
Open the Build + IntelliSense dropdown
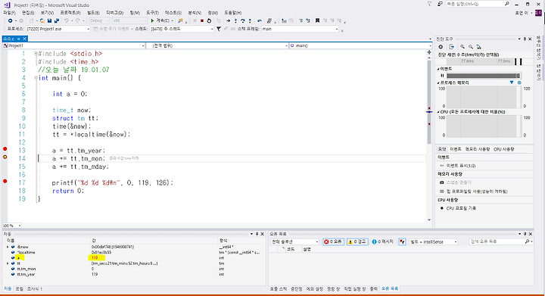click(434, 241)
